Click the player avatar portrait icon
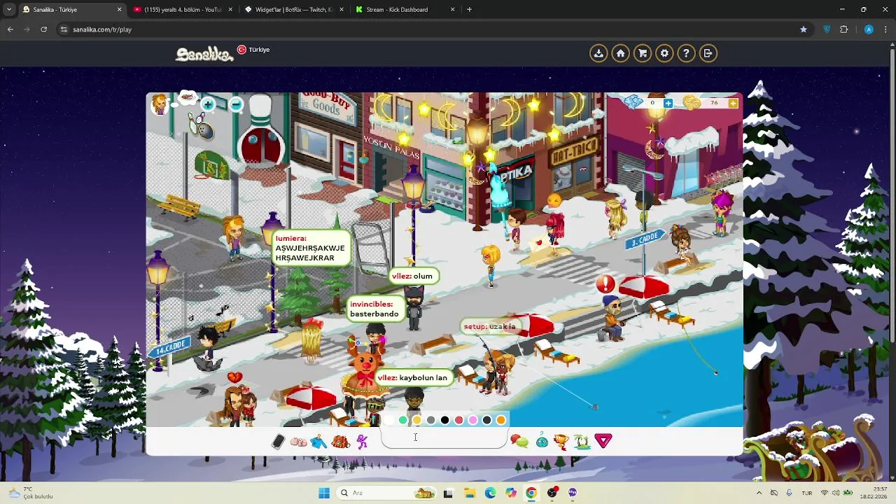This screenshot has width=896, height=504. point(160,105)
